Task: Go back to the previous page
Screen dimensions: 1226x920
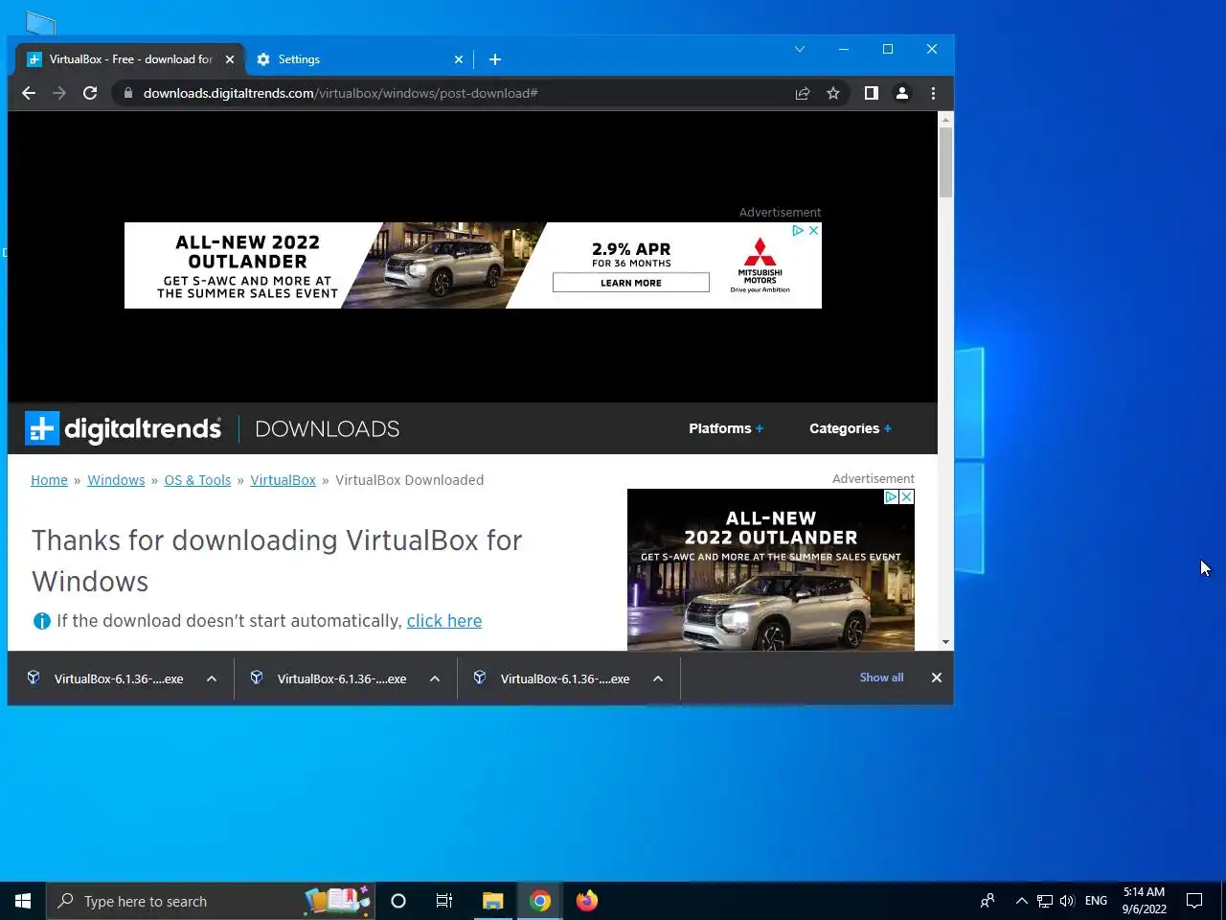Action: (x=29, y=93)
